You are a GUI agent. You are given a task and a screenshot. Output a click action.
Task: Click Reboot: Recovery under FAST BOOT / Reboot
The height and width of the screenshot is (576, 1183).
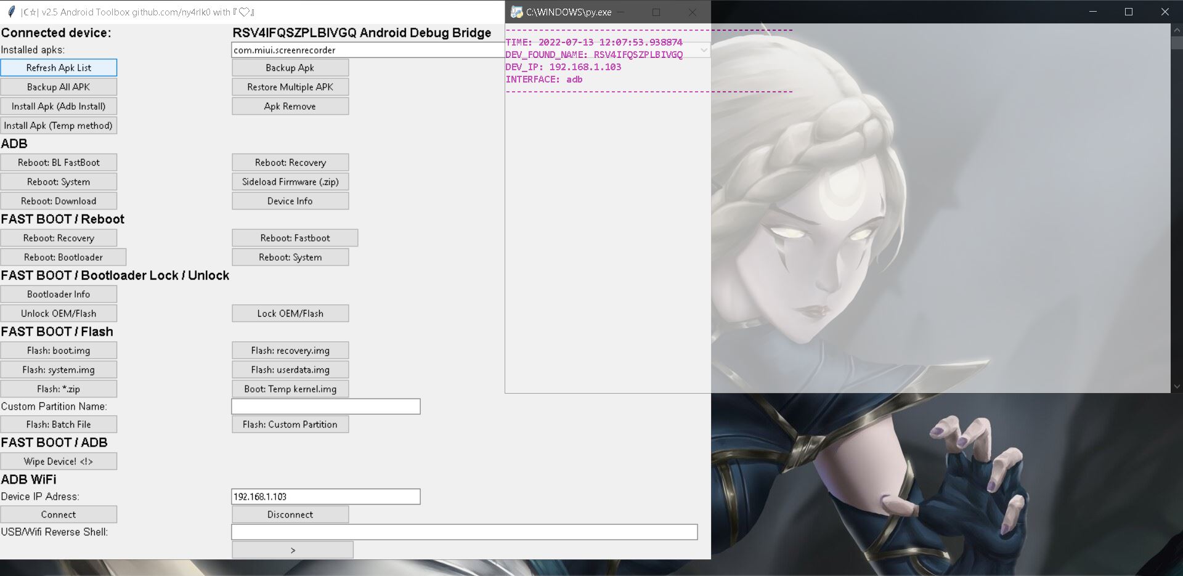[x=59, y=238]
